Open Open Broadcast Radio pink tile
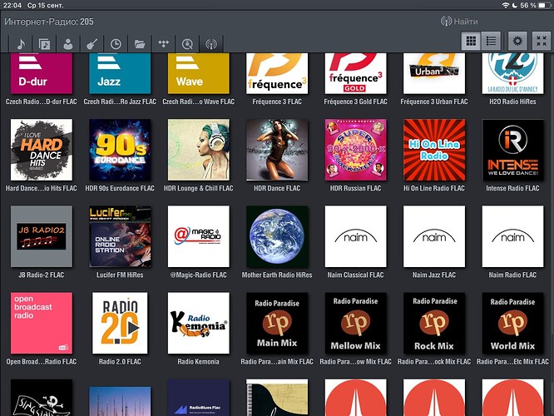Image resolution: width=554 pixels, height=416 pixels. (x=42, y=323)
